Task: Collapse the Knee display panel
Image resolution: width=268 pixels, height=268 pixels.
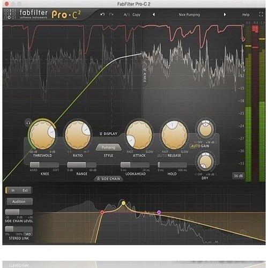Action: tap(145, 75)
